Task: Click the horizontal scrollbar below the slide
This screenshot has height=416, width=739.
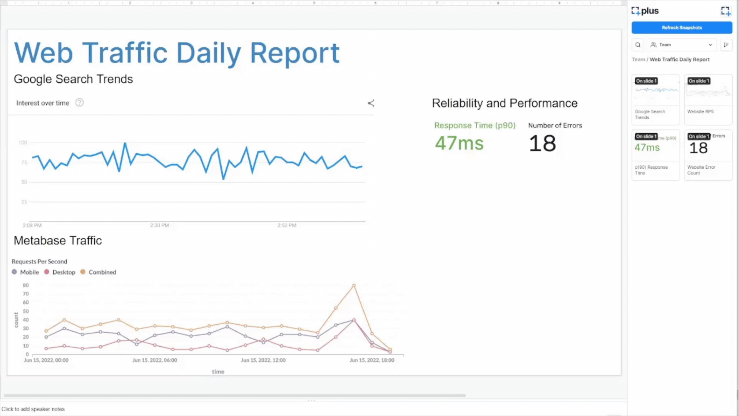Action: pos(235,395)
